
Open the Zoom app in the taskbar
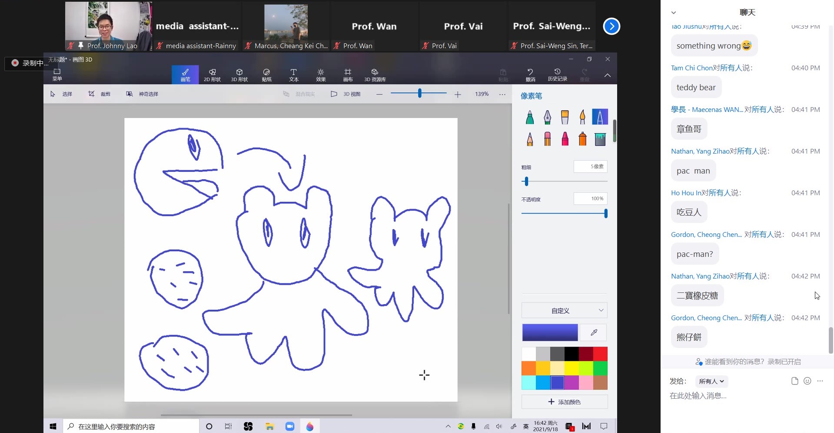pyautogui.click(x=290, y=426)
